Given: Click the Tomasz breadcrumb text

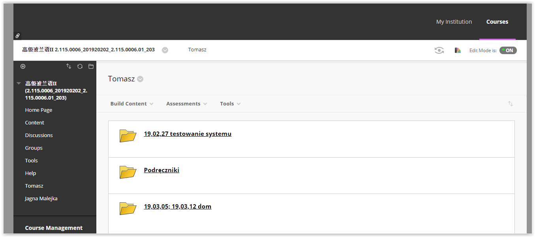Looking at the screenshot, I should pos(197,50).
